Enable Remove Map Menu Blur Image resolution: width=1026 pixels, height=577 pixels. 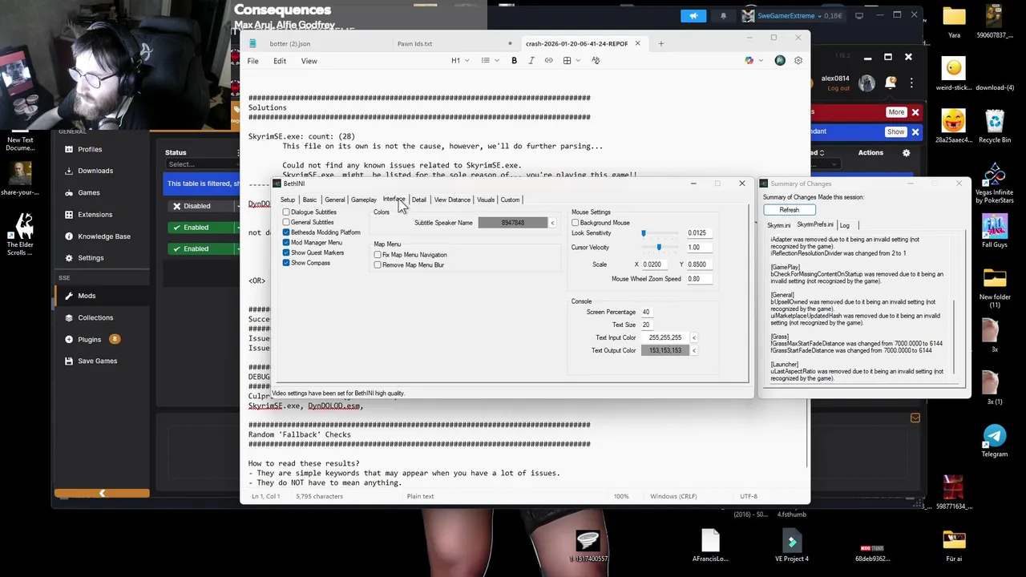point(378,264)
